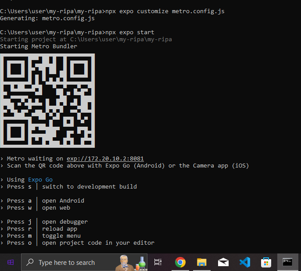
Task: Open Microsoft Store from the taskbar
Action: tap(266, 263)
